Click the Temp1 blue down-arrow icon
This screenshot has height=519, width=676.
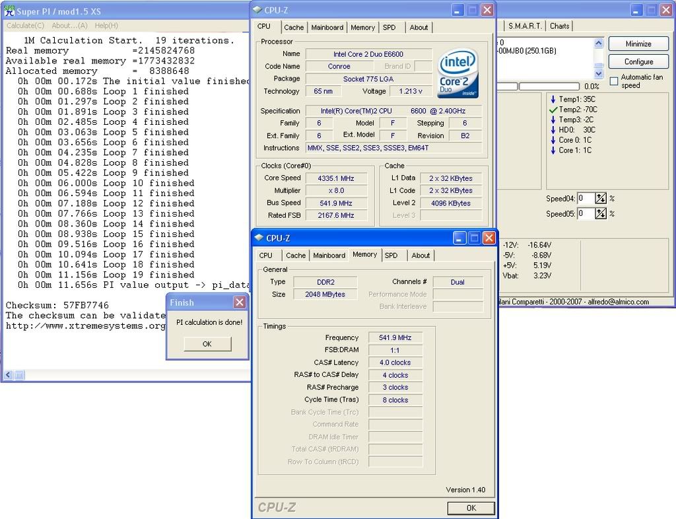[553, 100]
